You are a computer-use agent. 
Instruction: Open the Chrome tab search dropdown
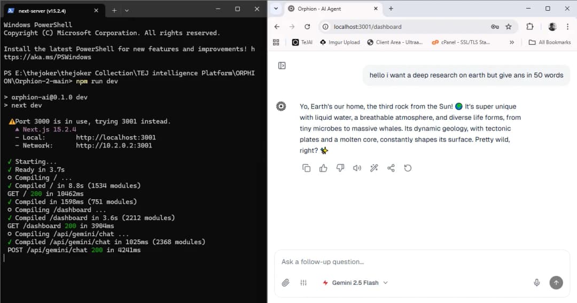pyautogui.click(x=276, y=9)
